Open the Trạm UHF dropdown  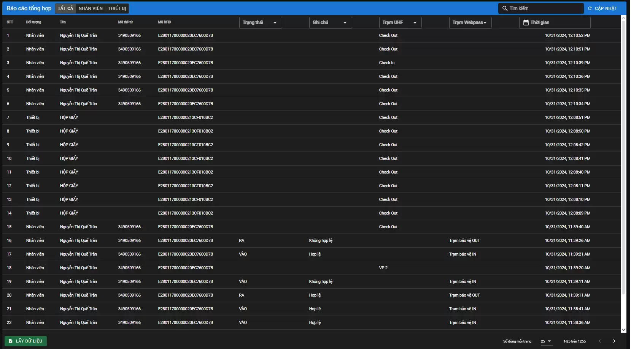400,23
